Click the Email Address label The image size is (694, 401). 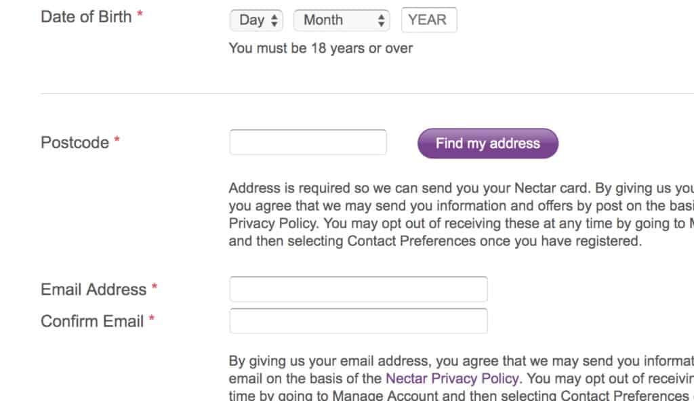(x=92, y=289)
